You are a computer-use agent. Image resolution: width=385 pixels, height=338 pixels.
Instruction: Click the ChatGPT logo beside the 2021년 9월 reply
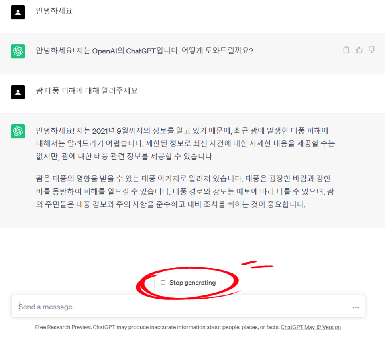(x=18, y=132)
